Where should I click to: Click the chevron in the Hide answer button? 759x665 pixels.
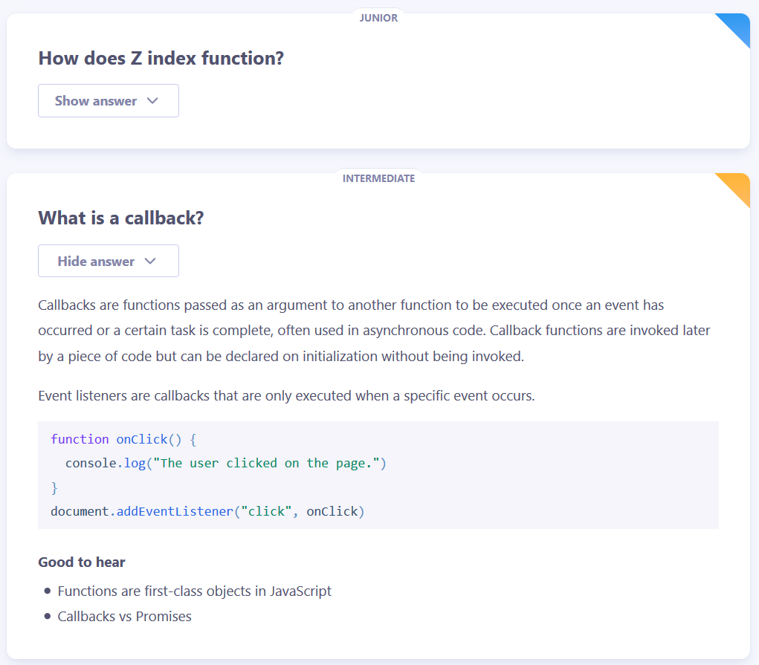coord(150,262)
